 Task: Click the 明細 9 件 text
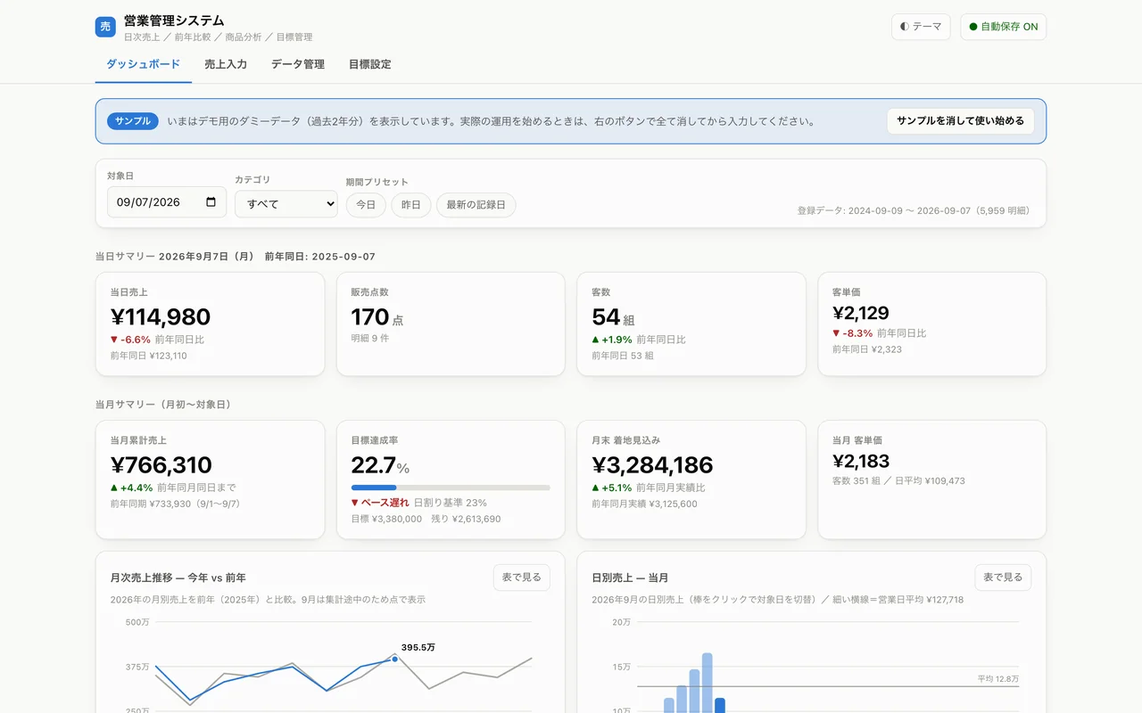pyautogui.click(x=369, y=338)
